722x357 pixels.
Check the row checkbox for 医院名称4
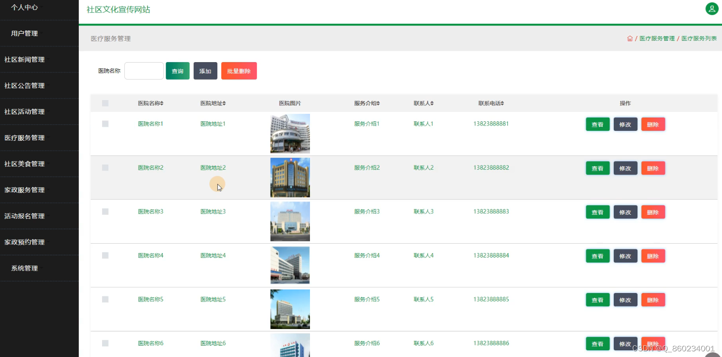105,256
